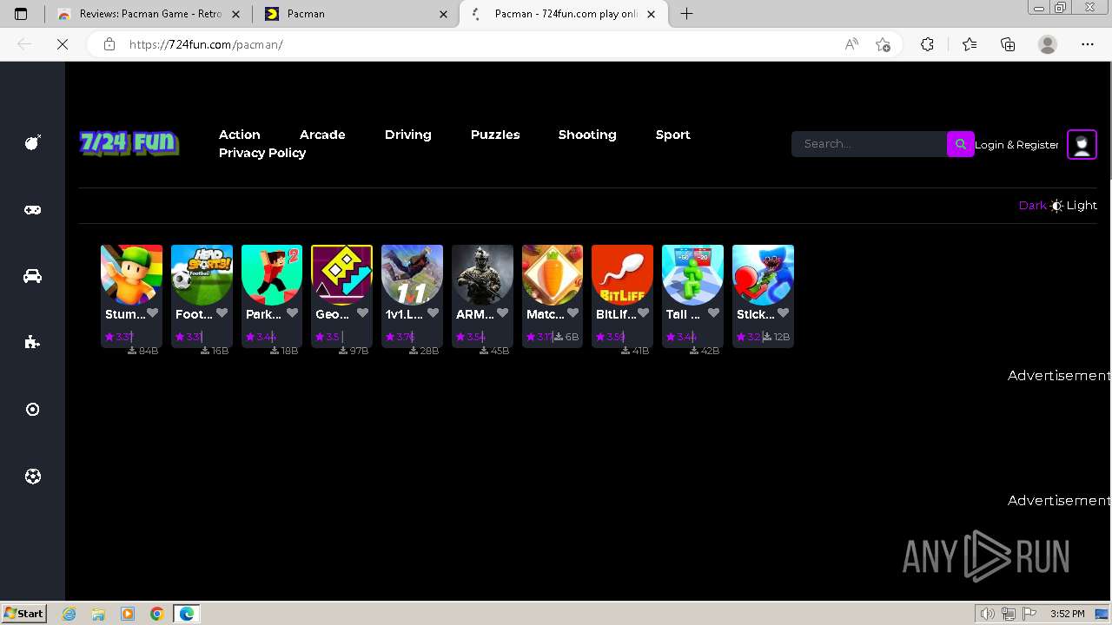
Task: Open Parkour game thumbnail
Action: tap(272, 275)
